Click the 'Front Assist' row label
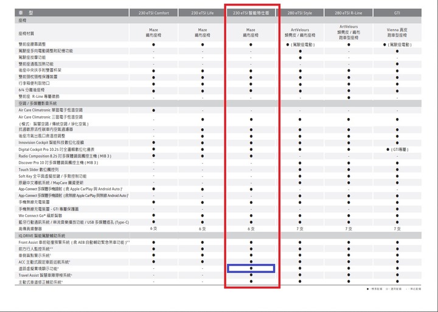Viewport: 438px width, 312px height. [x=74, y=243]
